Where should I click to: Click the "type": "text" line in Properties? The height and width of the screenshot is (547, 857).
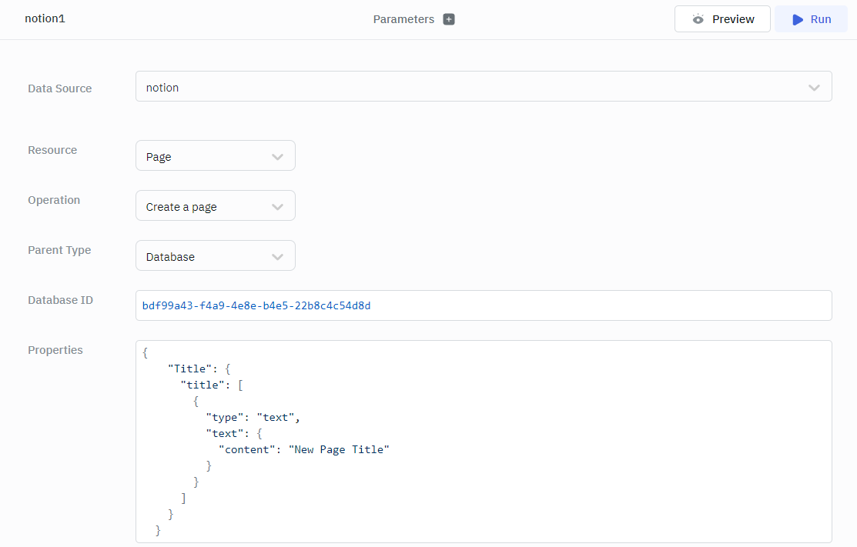pos(253,417)
